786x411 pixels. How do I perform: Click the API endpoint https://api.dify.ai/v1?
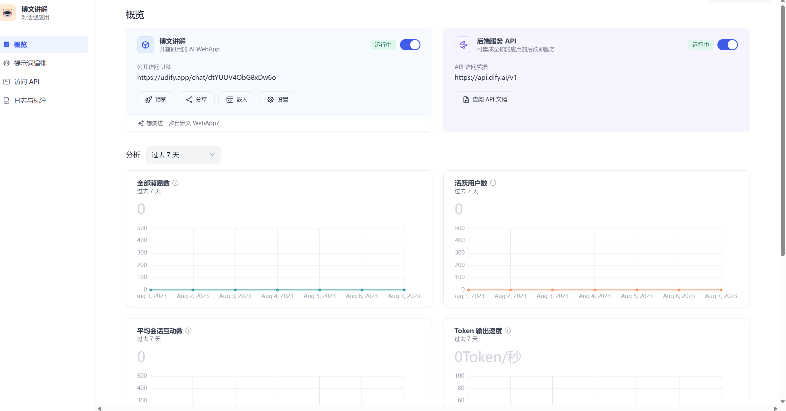pos(486,77)
